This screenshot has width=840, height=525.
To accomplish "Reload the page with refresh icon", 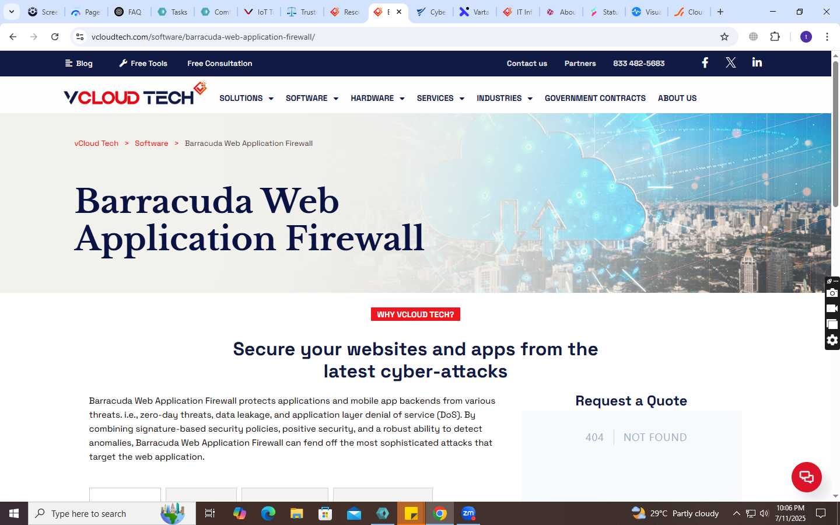I will pyautogui.click(x=55, y=37).
